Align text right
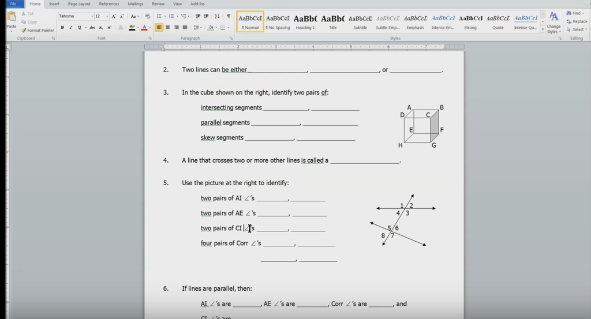This screenshot has width=591, height=319. click(x=177, y=28)
